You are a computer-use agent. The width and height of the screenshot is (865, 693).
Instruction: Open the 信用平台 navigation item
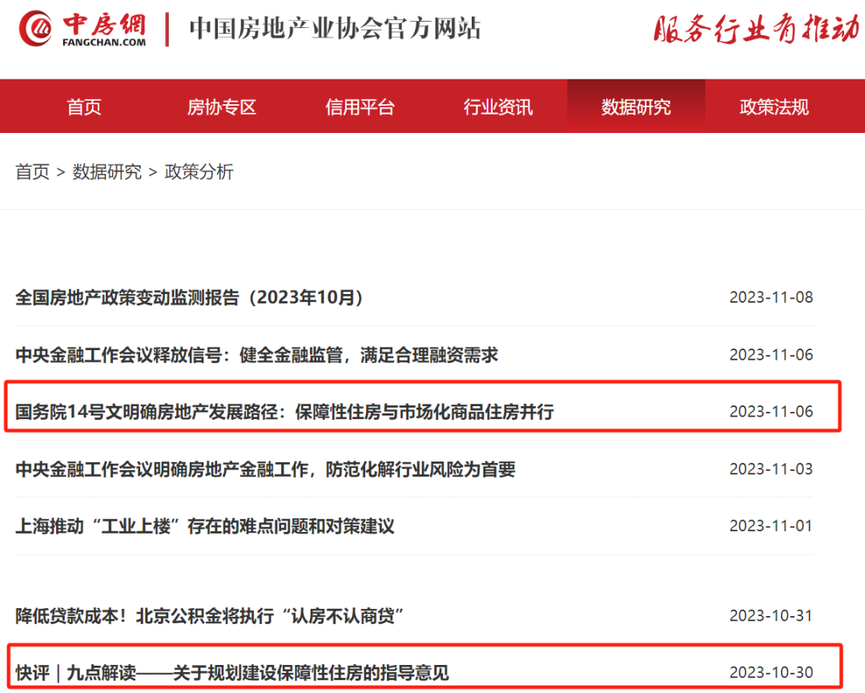coord(360,107)
